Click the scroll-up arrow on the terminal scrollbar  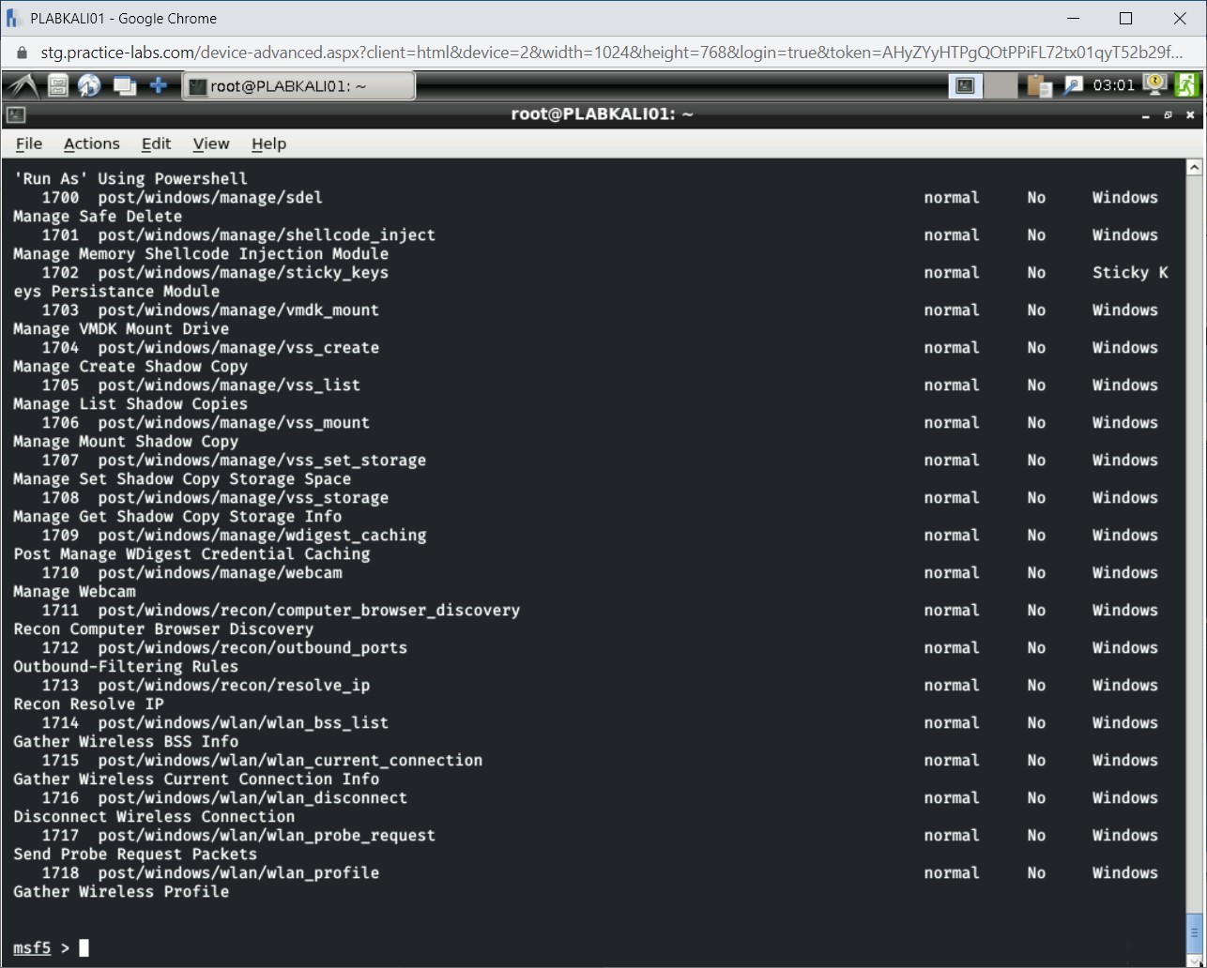(1195, 166)
